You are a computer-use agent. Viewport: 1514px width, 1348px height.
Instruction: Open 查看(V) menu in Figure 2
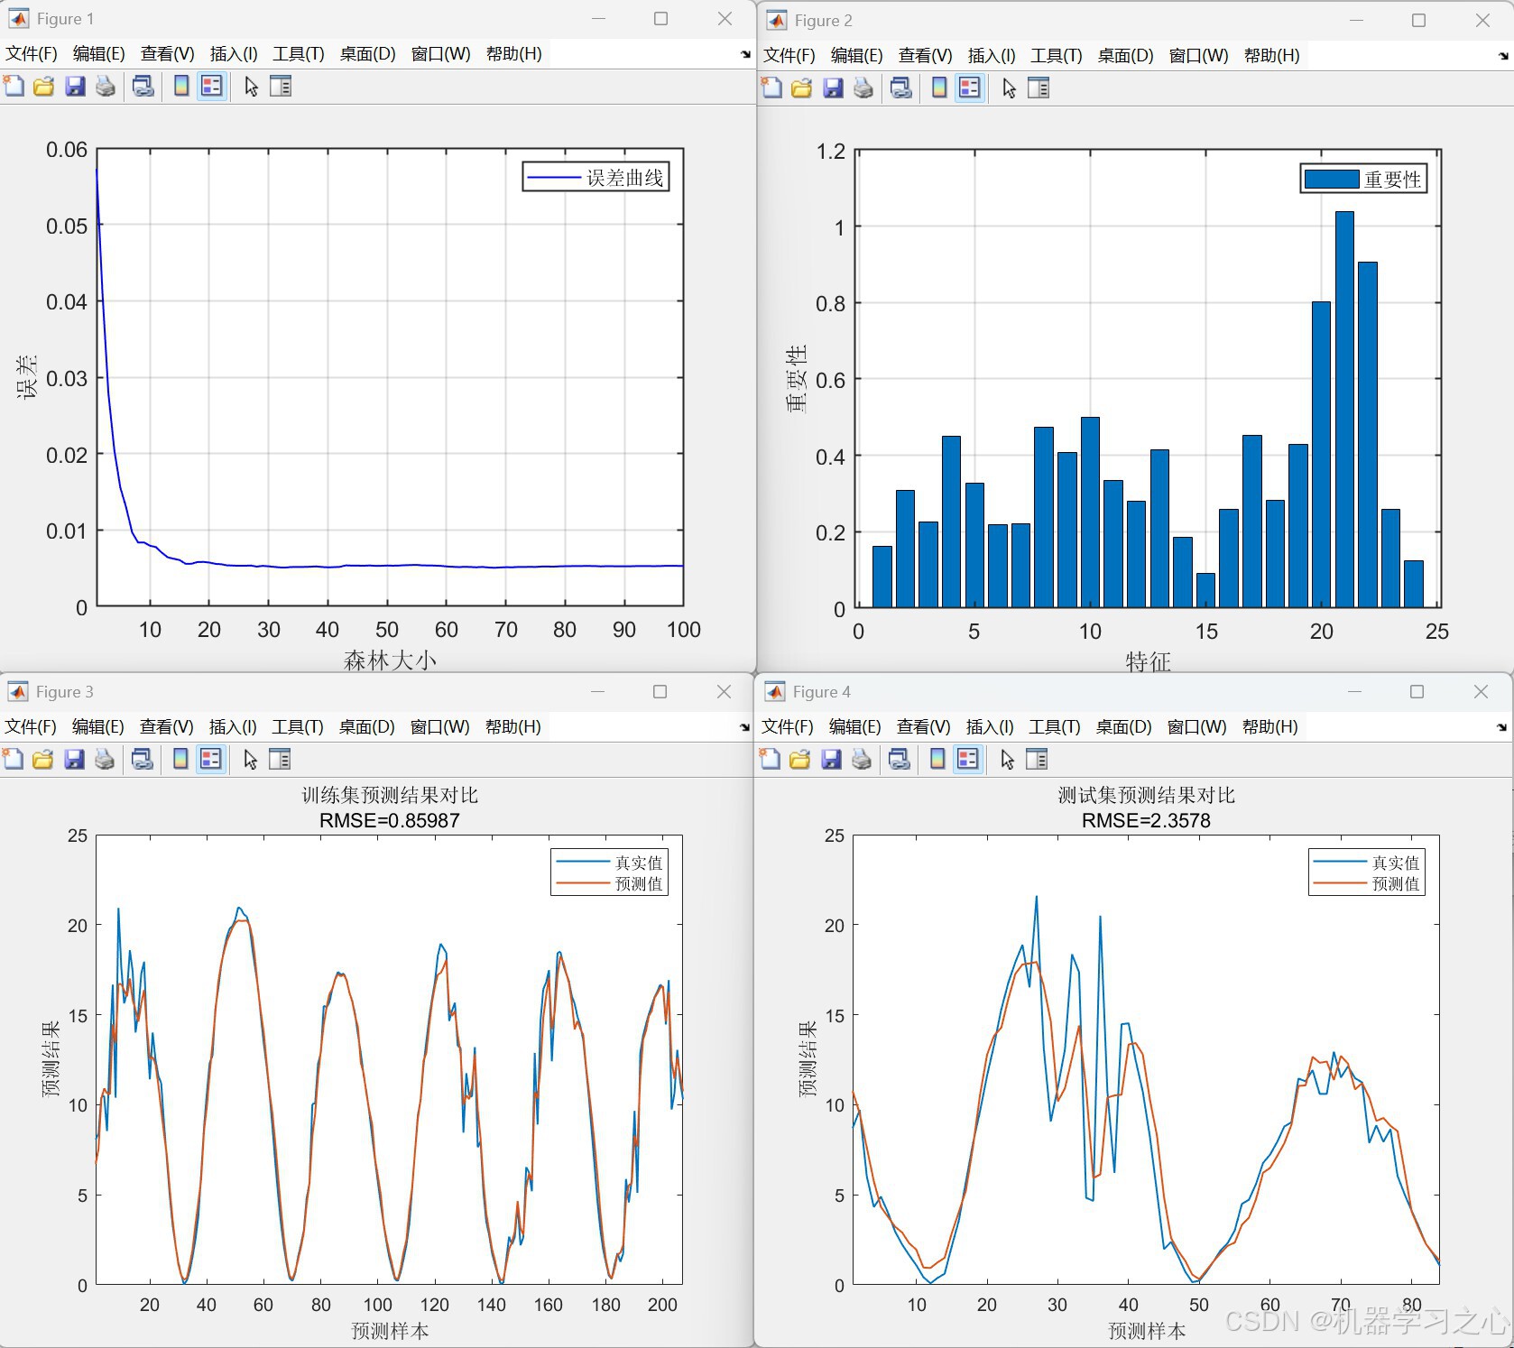(x=926, y=55)
